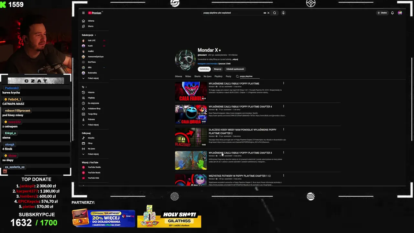Viewport: 414px width, 233px height.
Task: Expand channel description with ...więcej
Action: tap(235, 60)
